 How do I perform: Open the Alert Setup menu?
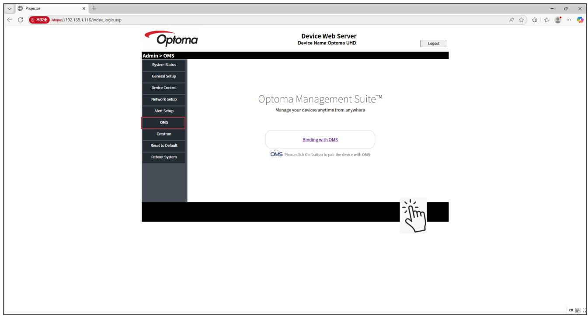pos(164,111)
